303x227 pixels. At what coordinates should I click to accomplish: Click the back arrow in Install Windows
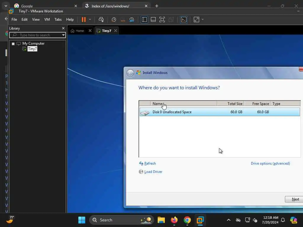pos(130,73)
